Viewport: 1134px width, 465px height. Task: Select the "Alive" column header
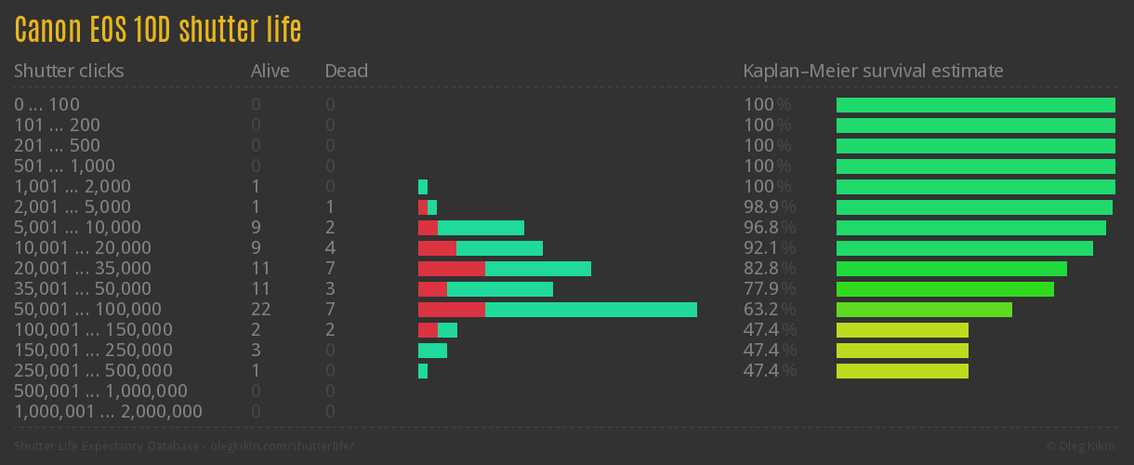(270, 71)
